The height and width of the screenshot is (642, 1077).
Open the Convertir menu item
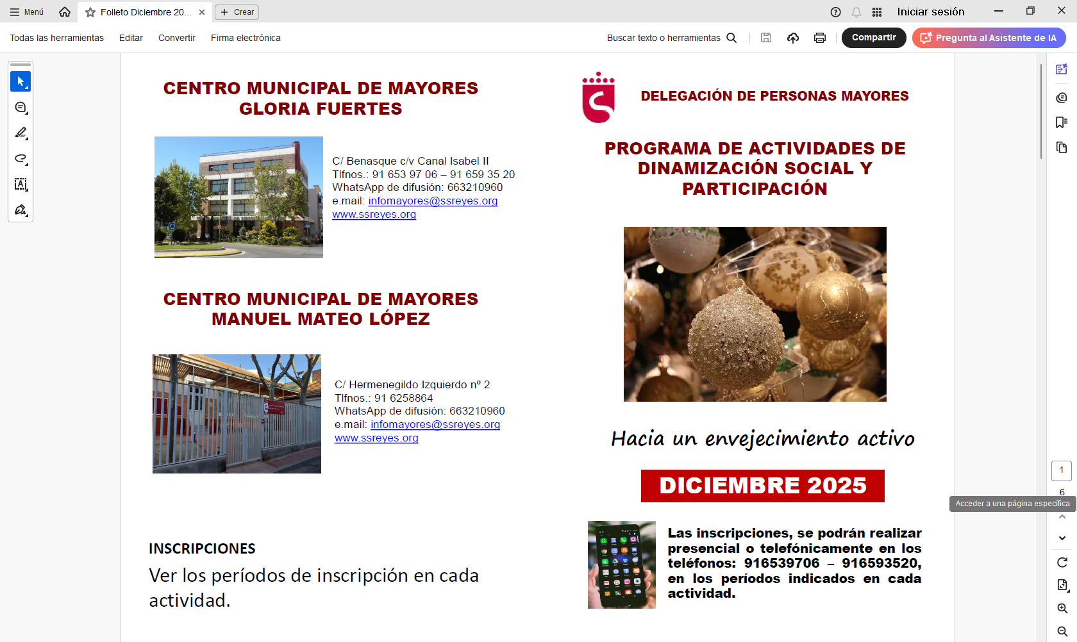[176, 38]
